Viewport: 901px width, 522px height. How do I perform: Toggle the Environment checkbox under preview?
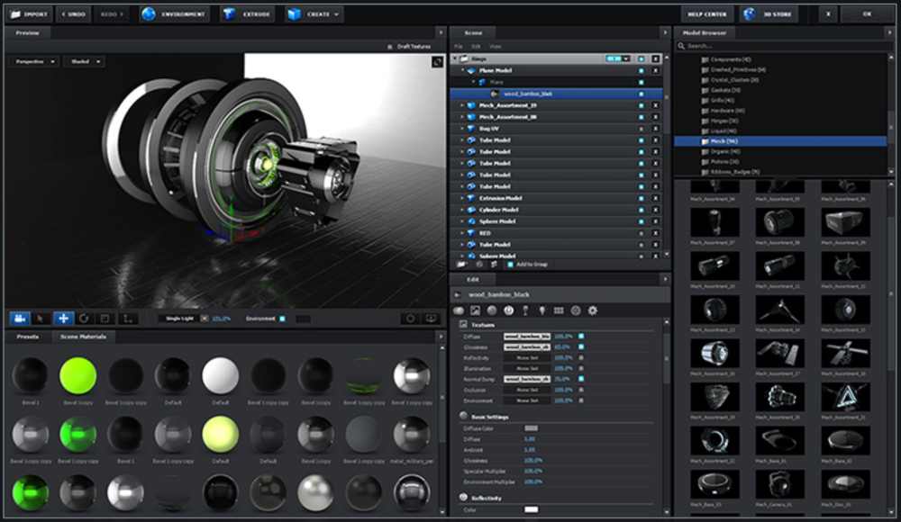pos(282,319)
